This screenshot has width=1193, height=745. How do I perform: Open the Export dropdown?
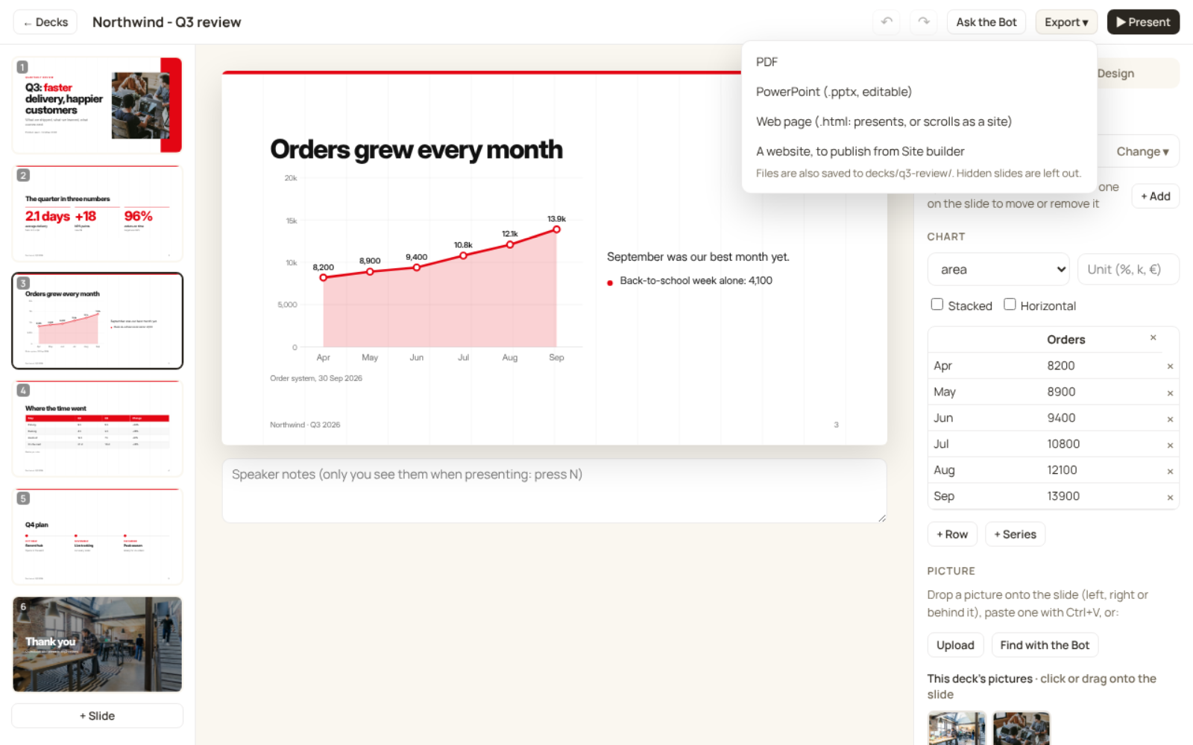coord(1066,22)
